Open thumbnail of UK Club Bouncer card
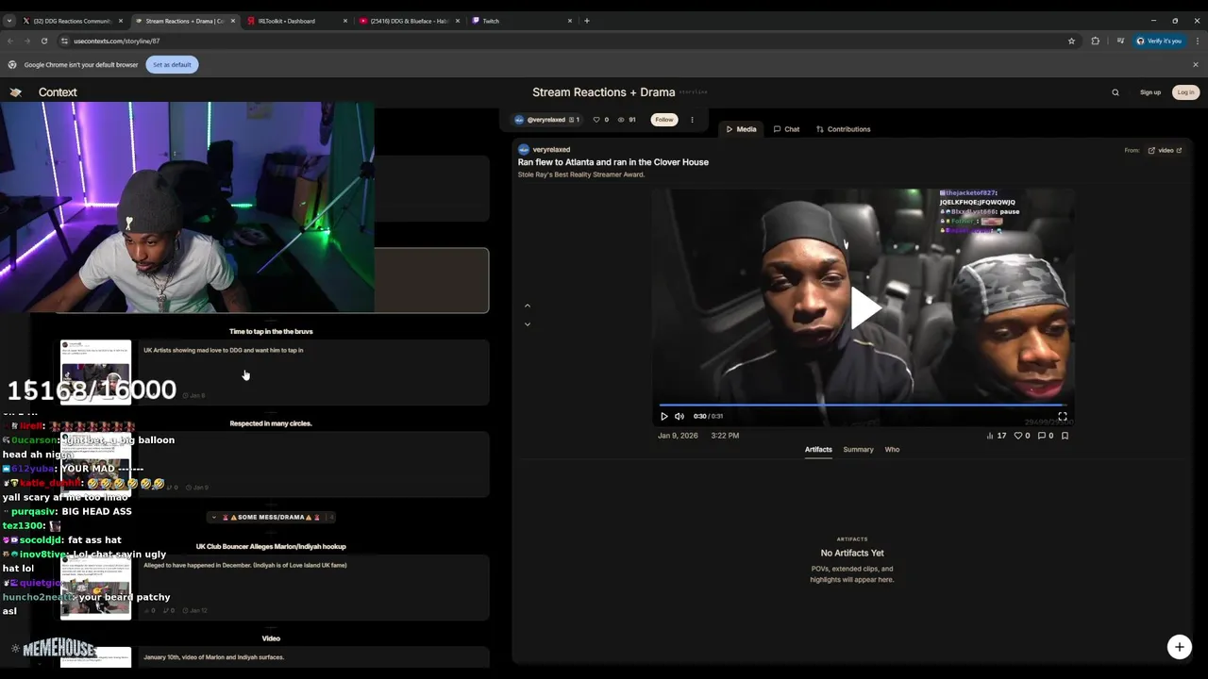Screen dimensions: 1208x679 click(95, 588)
